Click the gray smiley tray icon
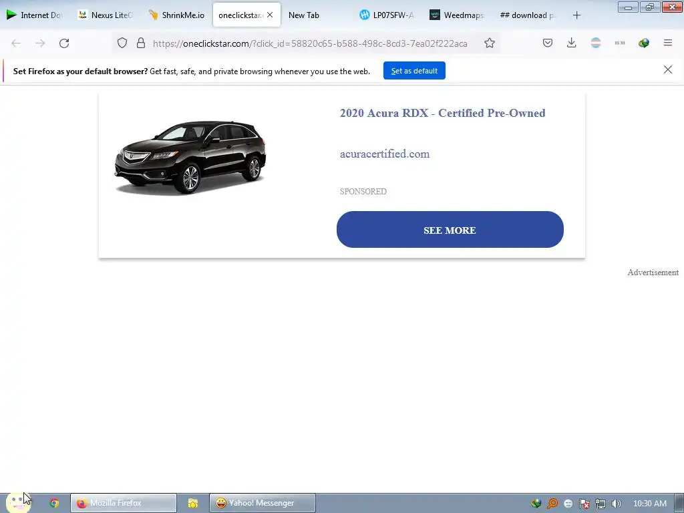684x513 pixels. point(568,504)
